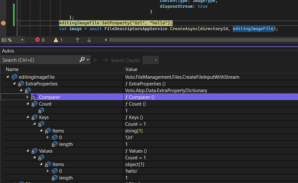This screenshot has width=298, height=183.
Task: Collapse the Keys node
Action: (x=28, y=117)
